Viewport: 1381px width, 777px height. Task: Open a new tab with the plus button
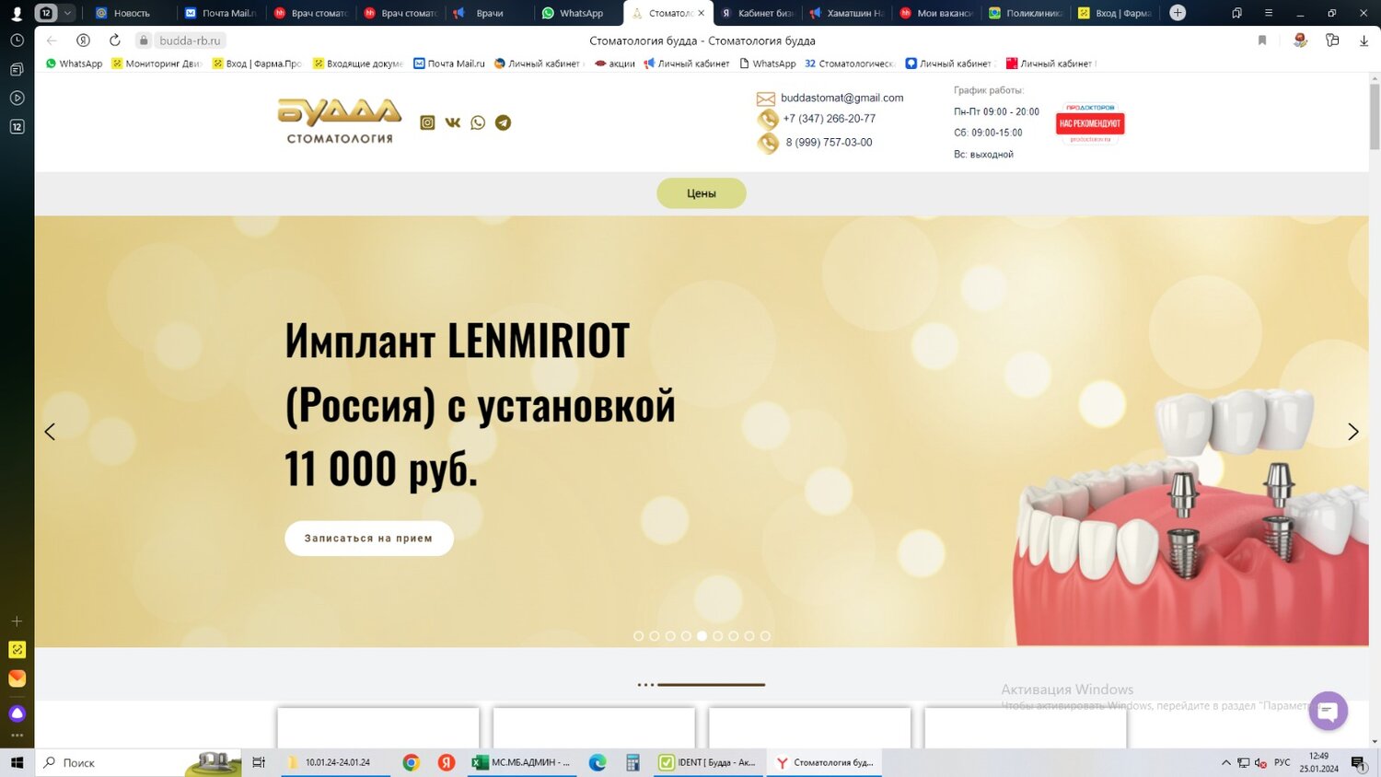click(x=1178, y=13)
